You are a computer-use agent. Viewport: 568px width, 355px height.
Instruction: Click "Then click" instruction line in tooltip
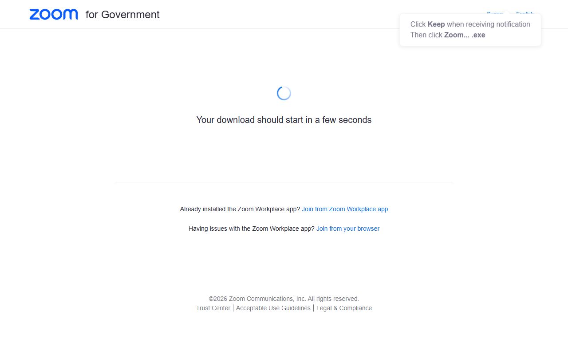click(448, 35)
